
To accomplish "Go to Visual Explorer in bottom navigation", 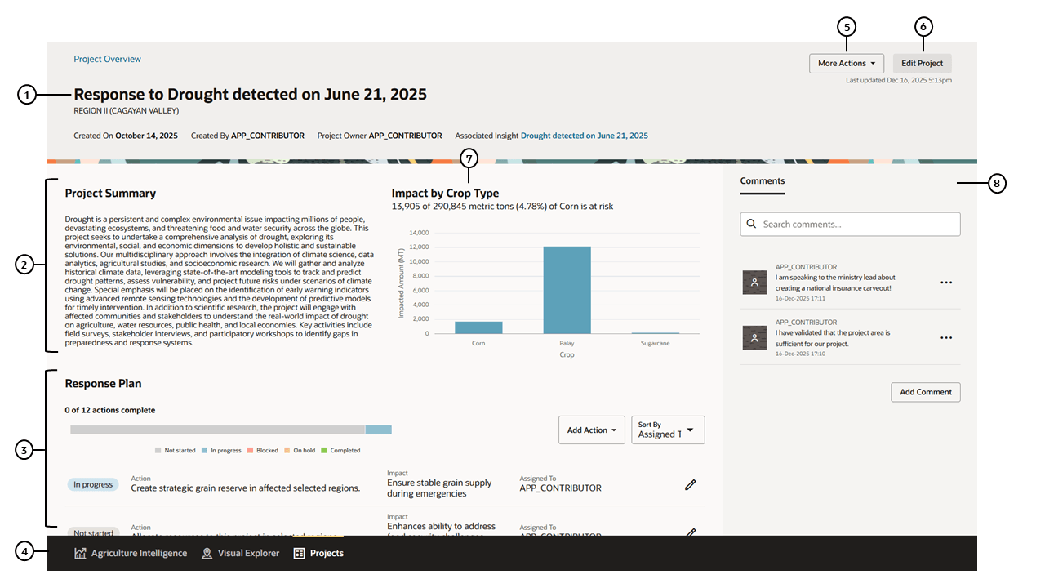I will click(x=240, y=553).
